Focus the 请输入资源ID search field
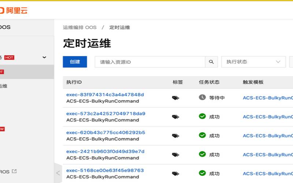 150,62
